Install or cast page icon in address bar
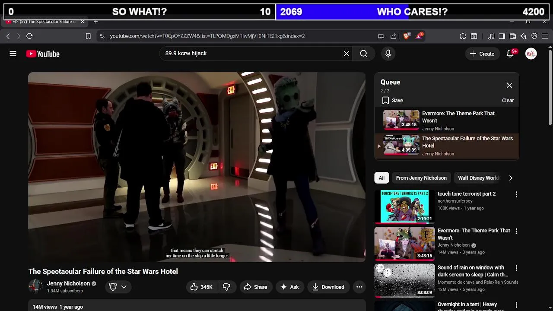The image size is (553, 311). tap(381, 36)
